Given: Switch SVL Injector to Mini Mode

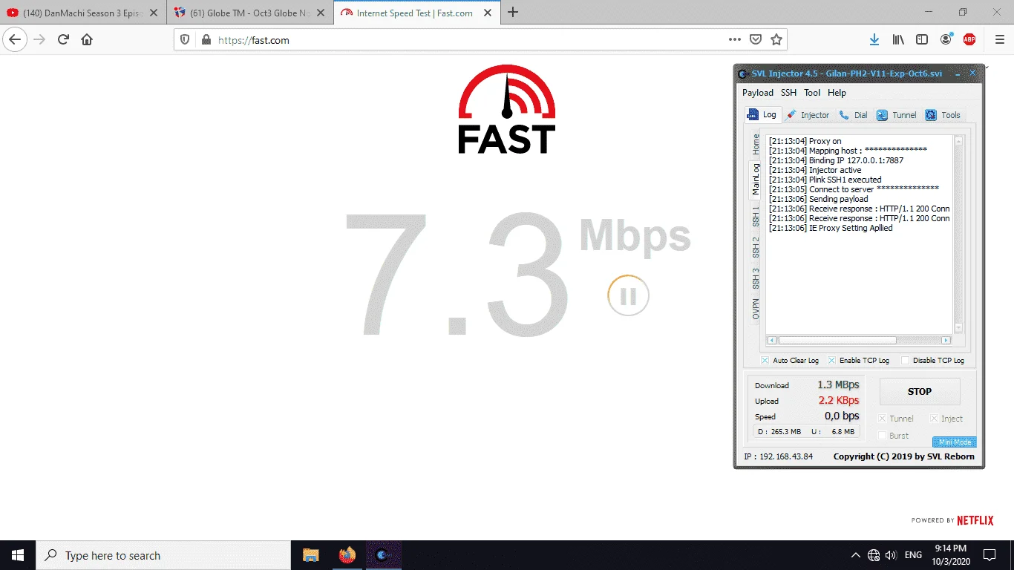Looking at the screenshot, I should pos(955,442).
